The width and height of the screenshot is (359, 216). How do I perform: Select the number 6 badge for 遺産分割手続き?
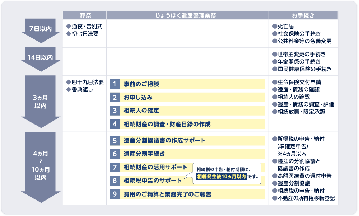tap(114, 154)
